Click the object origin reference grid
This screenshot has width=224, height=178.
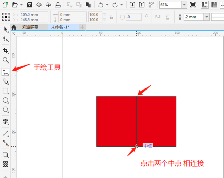pyautogui.click(x=6, y=17)
